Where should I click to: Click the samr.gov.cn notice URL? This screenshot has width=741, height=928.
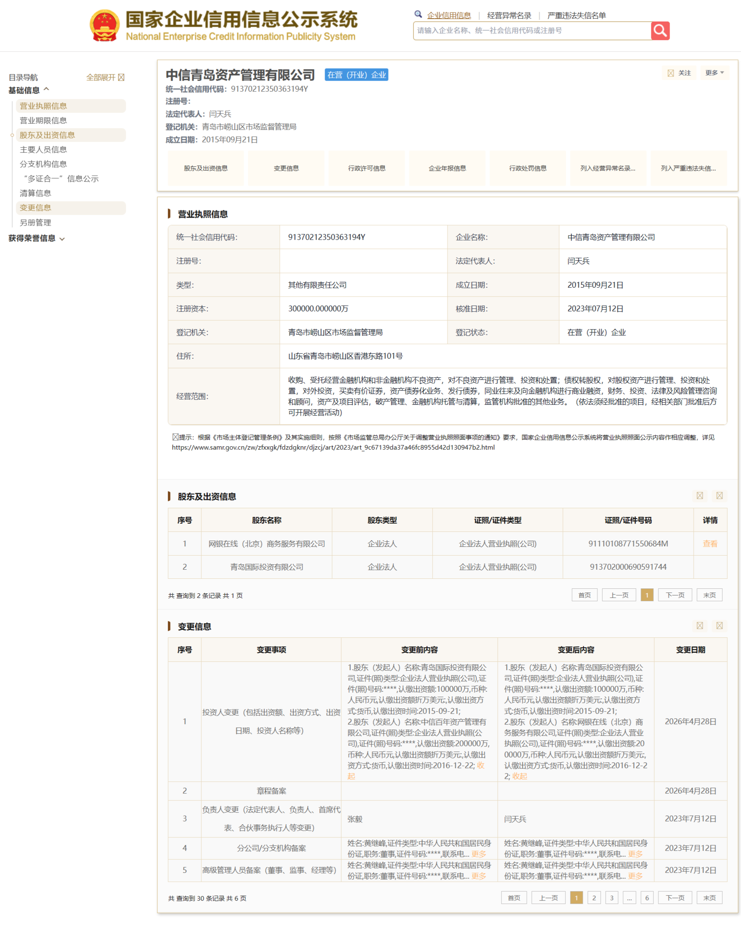tap(333, 448)
